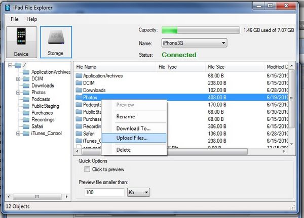Click the Device iPhone icon button

pos(21,42)
